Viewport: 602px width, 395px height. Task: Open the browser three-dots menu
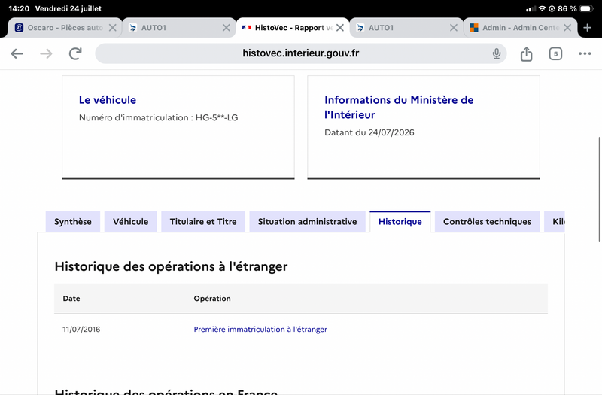(585, 53)
